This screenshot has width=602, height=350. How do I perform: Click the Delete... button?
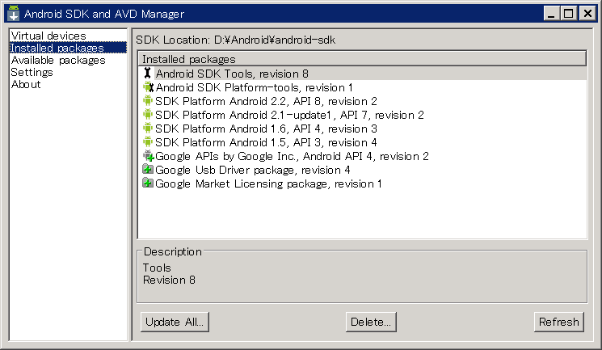[371, 322]
